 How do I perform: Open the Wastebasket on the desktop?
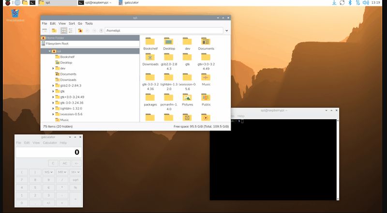15,14
